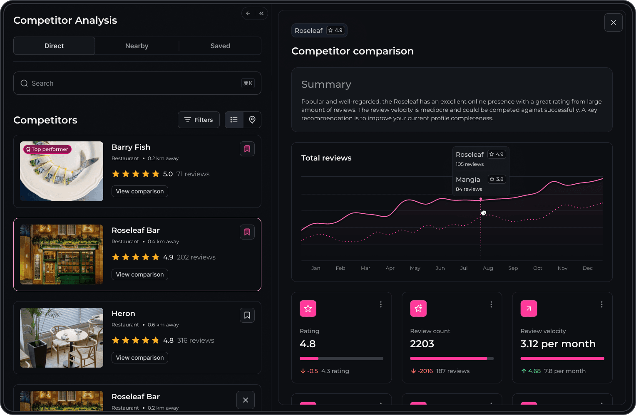Viewport: 636px width, 415px height.
Task: Click the "2203" review count value
Action: 422,344
